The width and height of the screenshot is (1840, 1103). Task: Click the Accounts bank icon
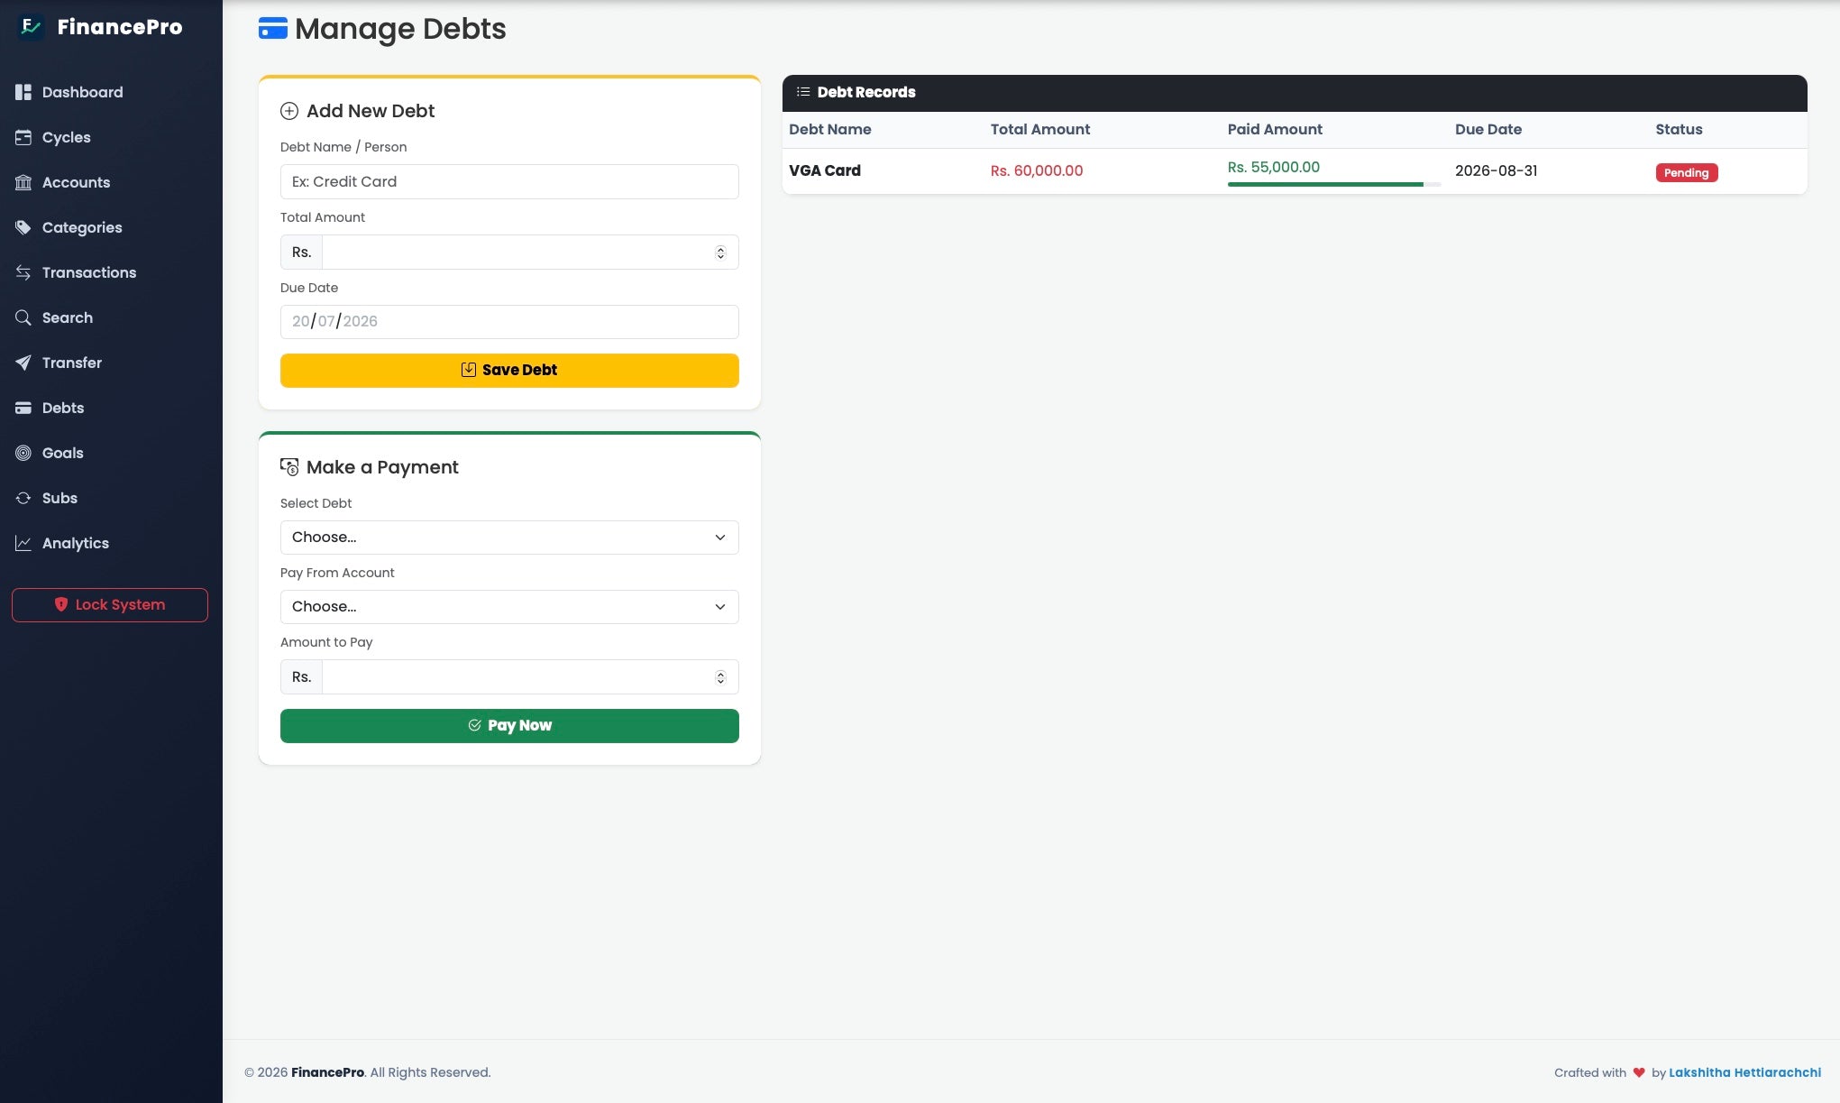(23, 182)
